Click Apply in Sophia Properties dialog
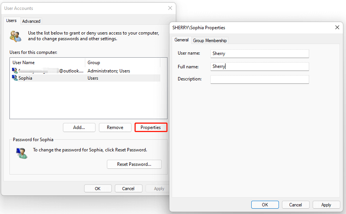The height and width of the screenshot is (214, 346). [326, 205]
